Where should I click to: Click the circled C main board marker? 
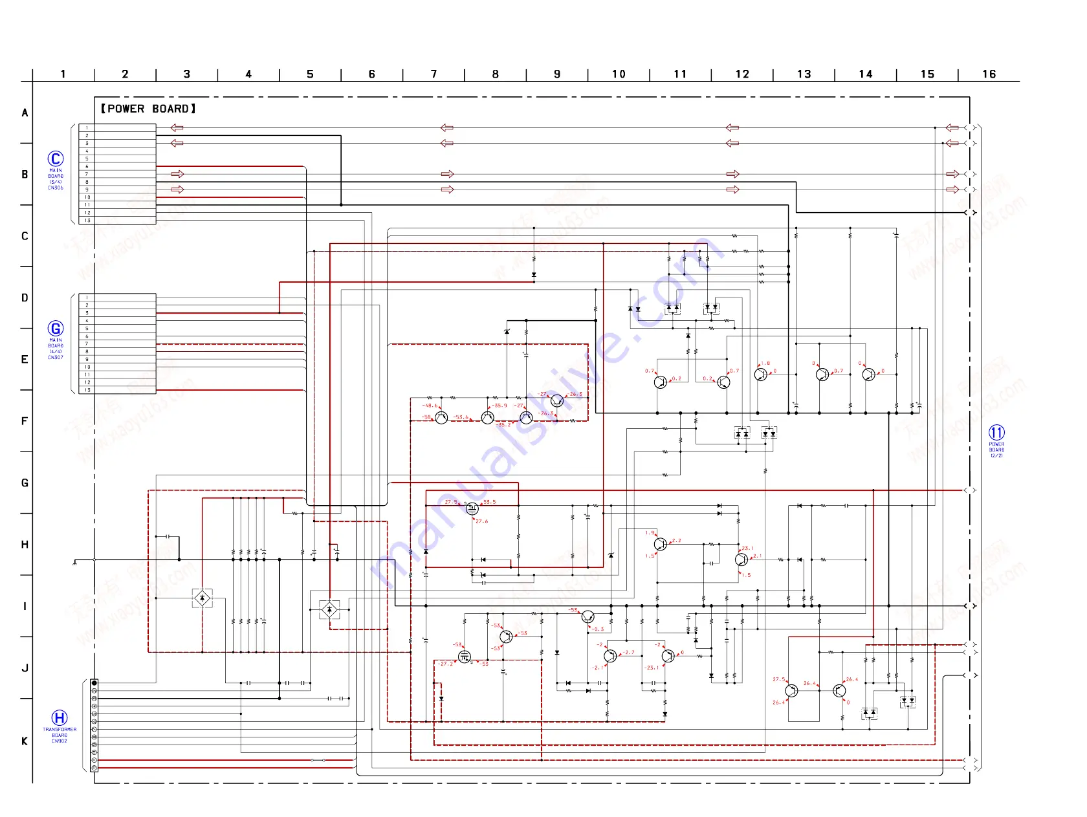(x=56, y=158)
